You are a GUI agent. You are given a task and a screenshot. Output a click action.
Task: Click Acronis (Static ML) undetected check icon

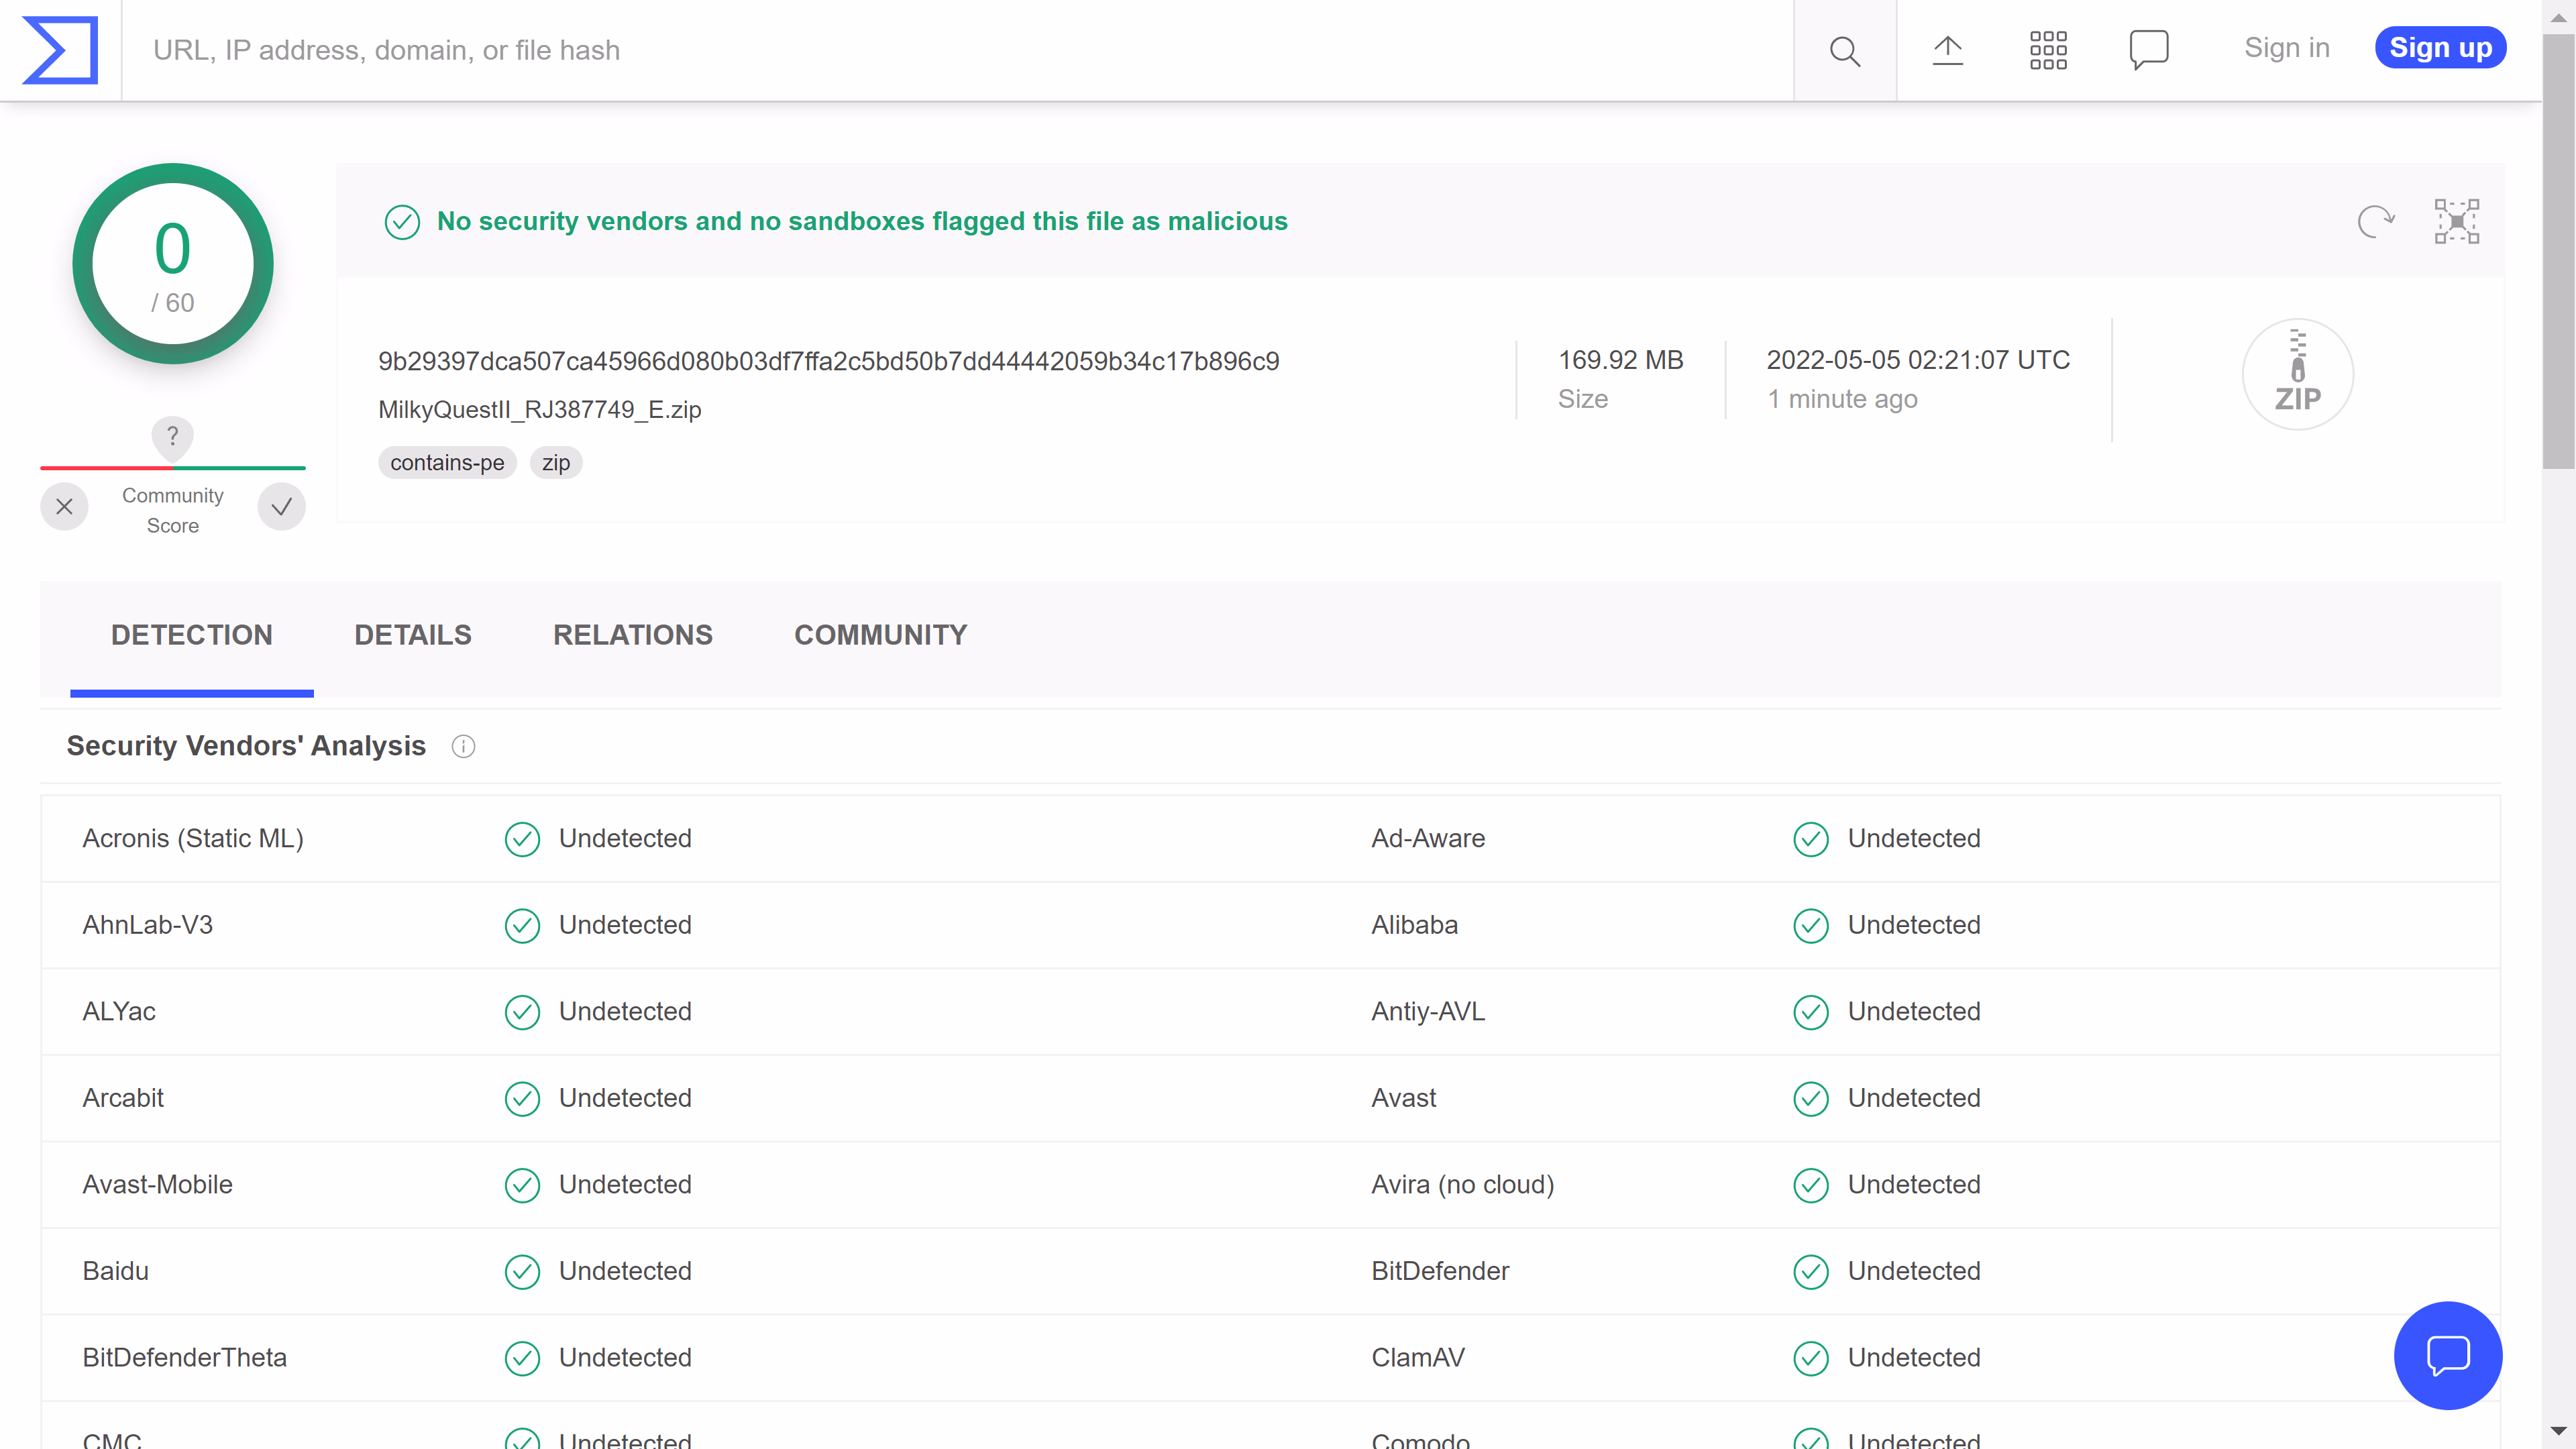coord(522,840)
